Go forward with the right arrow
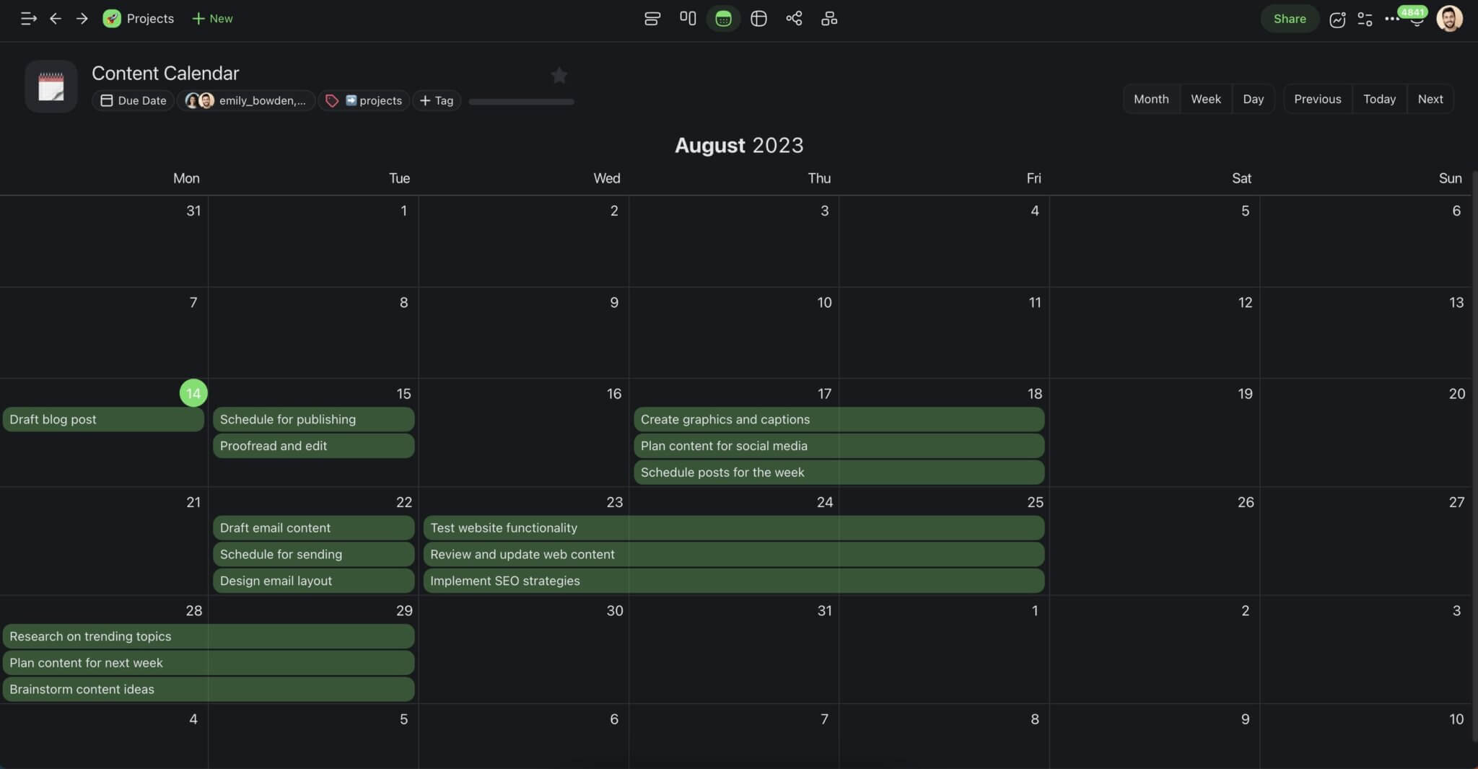The height and width of the screenshot is (769, 1478). (82, 19)
